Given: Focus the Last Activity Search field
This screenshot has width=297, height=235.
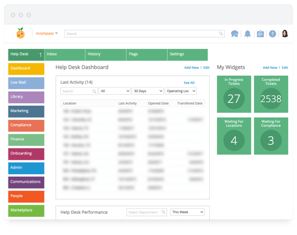Looking at the screenshot, I should [79, 91].
